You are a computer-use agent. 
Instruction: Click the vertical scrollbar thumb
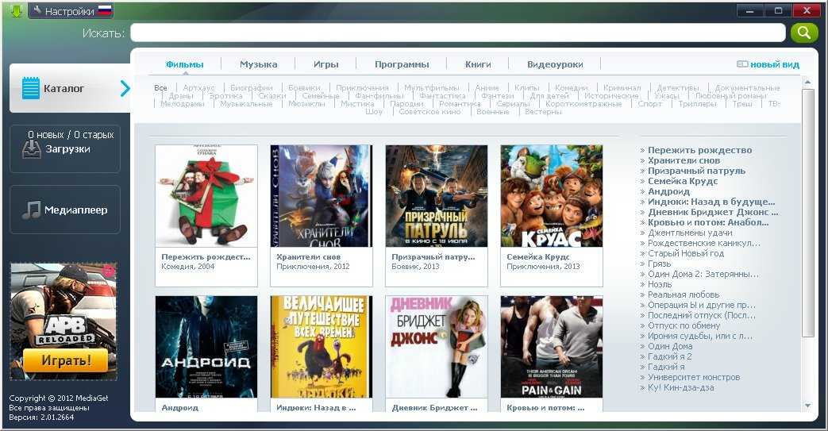click(807, 213)
